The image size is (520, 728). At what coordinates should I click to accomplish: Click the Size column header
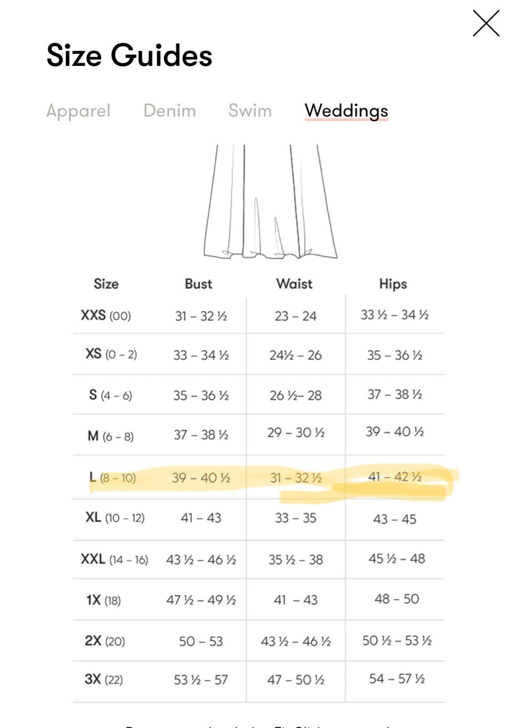coord(106,284)
